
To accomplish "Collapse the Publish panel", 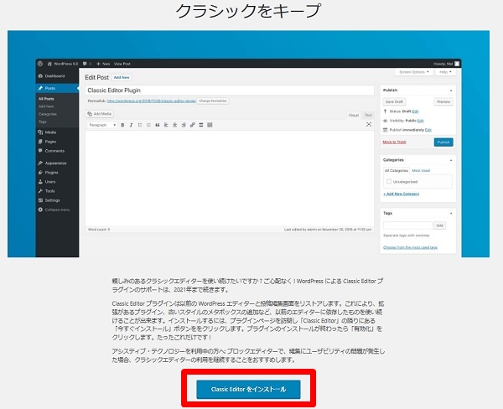I will pos(451,91).
